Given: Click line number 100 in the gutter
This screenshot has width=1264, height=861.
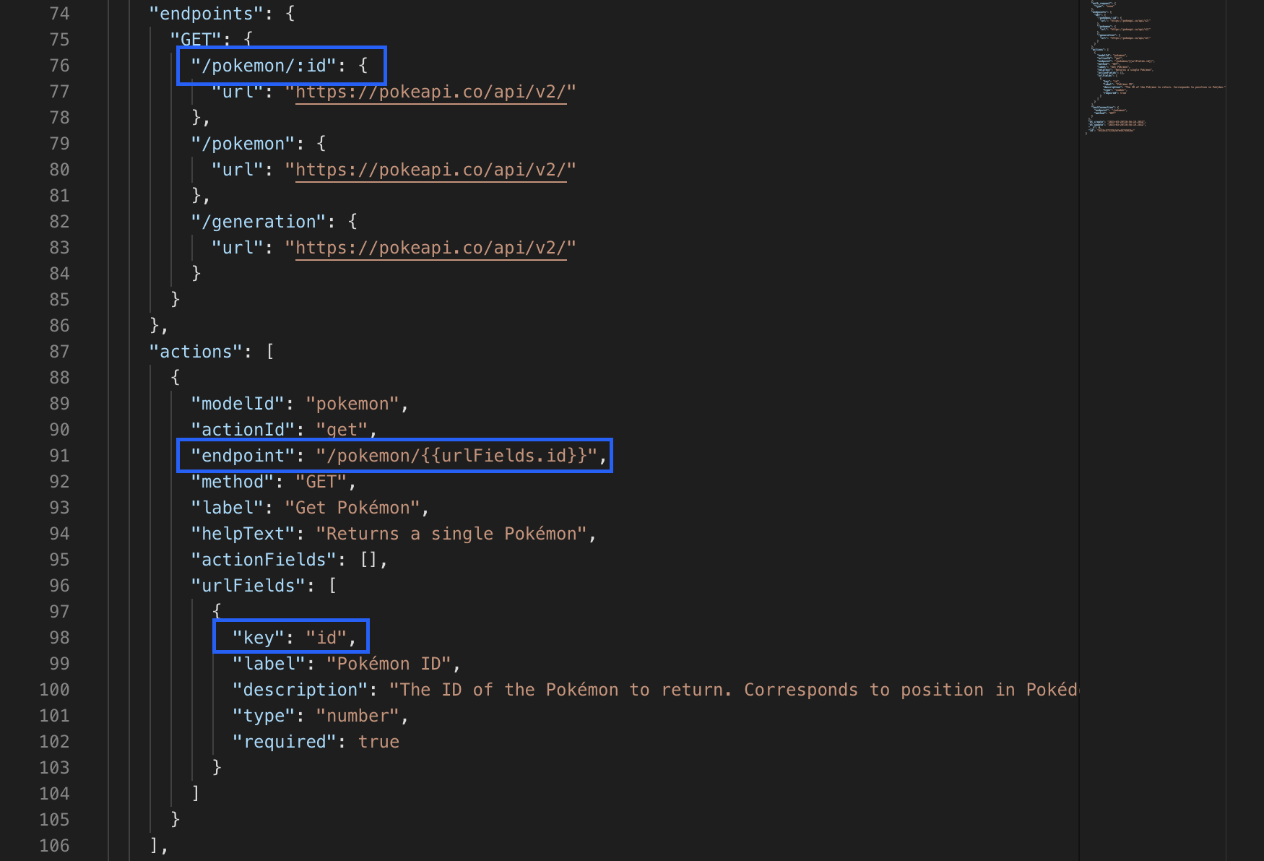Looking at the screenshot, I should 55,690.
